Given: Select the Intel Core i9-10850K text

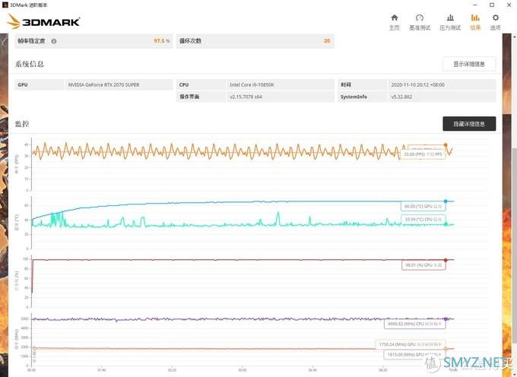Looking at the screenshot, I should click(252, 84).
